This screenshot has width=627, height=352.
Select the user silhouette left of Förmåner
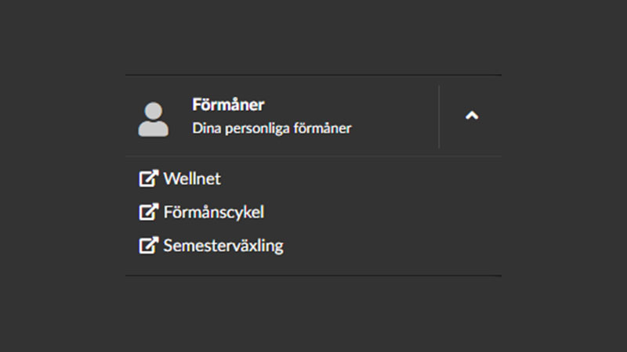coord(153,120)
